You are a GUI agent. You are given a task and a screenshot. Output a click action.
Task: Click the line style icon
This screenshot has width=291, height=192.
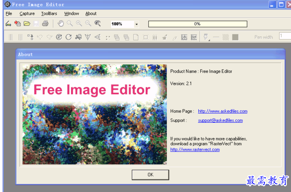216,37
